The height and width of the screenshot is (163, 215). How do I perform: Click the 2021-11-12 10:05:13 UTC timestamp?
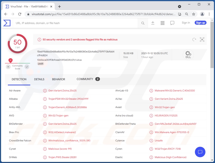point(155,53)
